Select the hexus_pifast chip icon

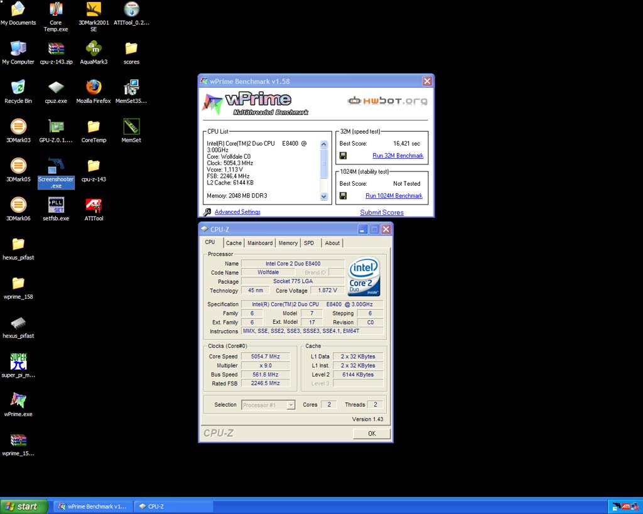[18, 327]
